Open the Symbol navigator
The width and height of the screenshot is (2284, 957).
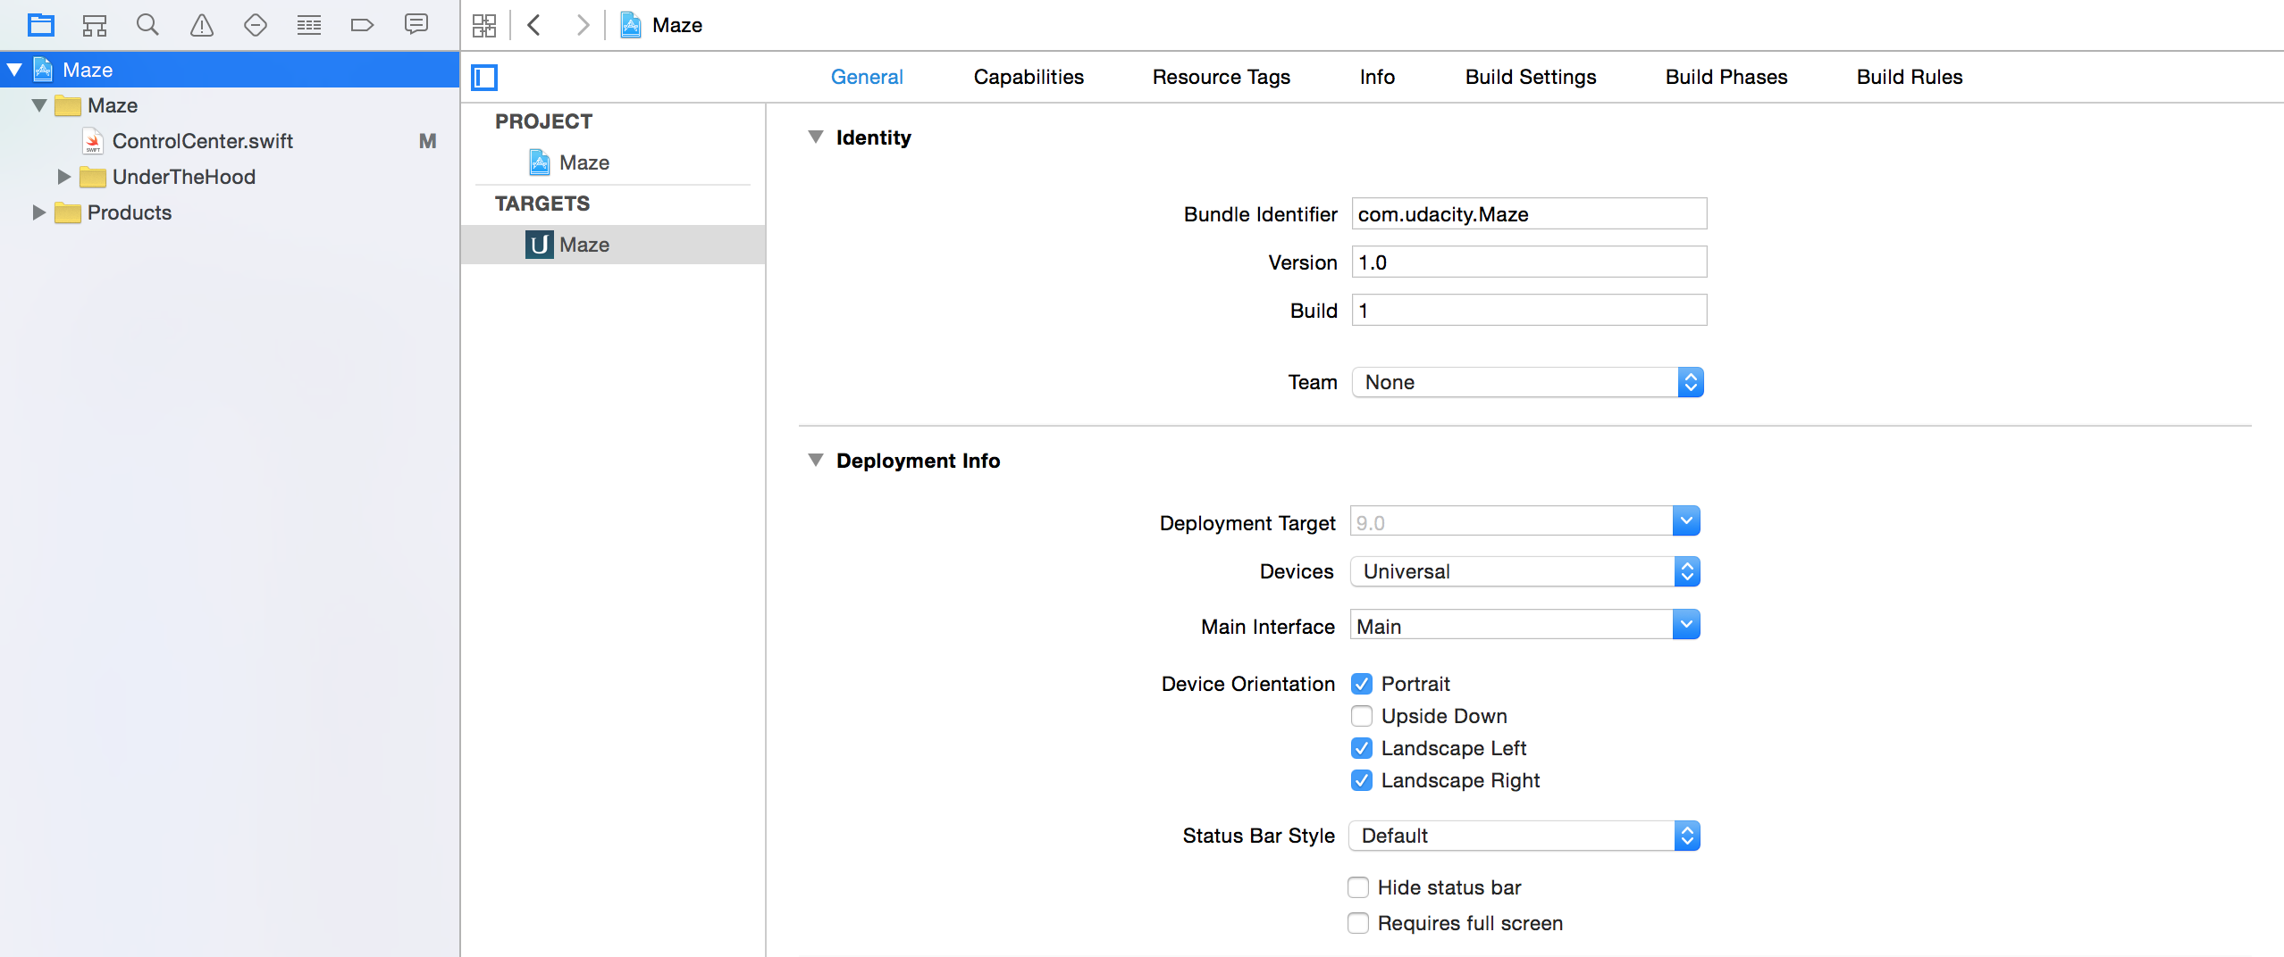[x=95, y=25]
